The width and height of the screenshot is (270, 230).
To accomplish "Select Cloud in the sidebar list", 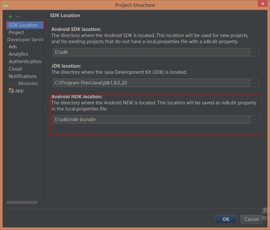I will click(x=15, y=69).
